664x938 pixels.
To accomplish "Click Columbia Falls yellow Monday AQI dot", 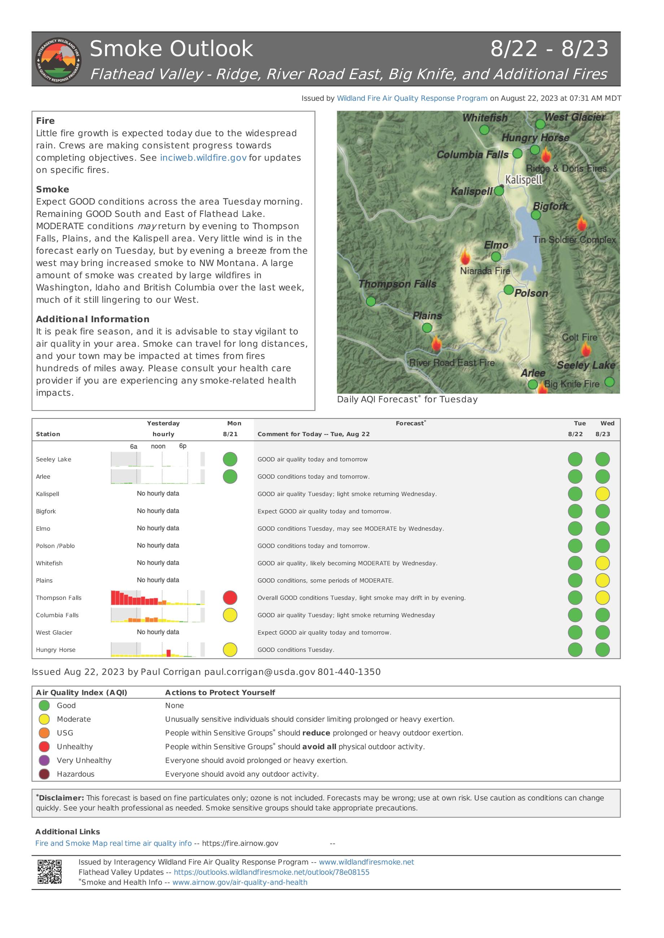I will [x=230, y=615].
